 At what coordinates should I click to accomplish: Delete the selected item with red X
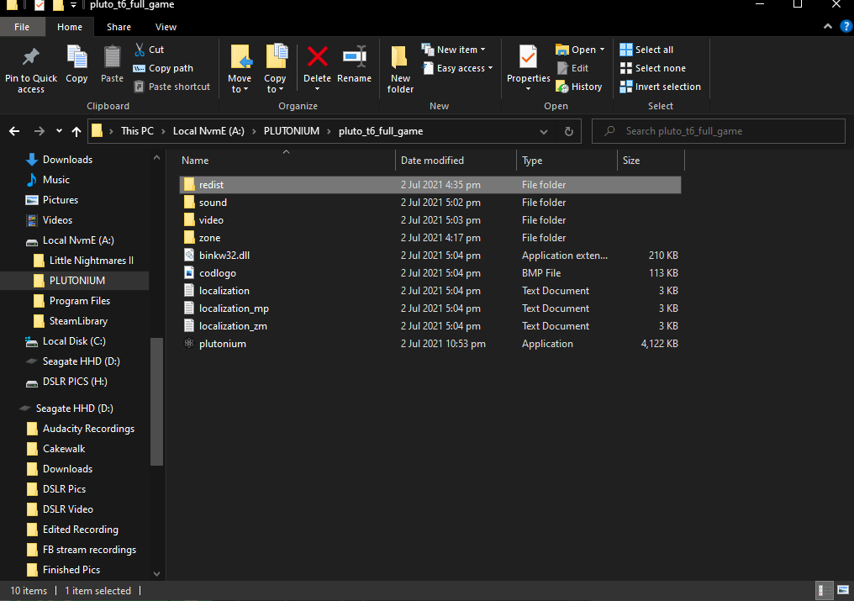[318, 56]
